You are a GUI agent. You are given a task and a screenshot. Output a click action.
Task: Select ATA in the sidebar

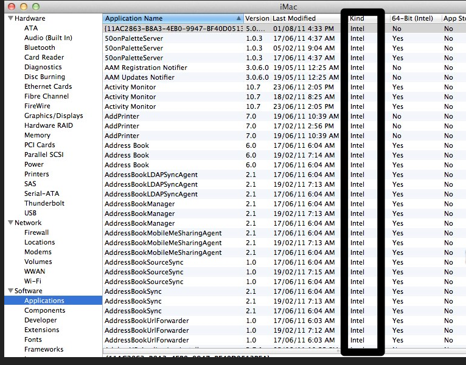(31, 28)
